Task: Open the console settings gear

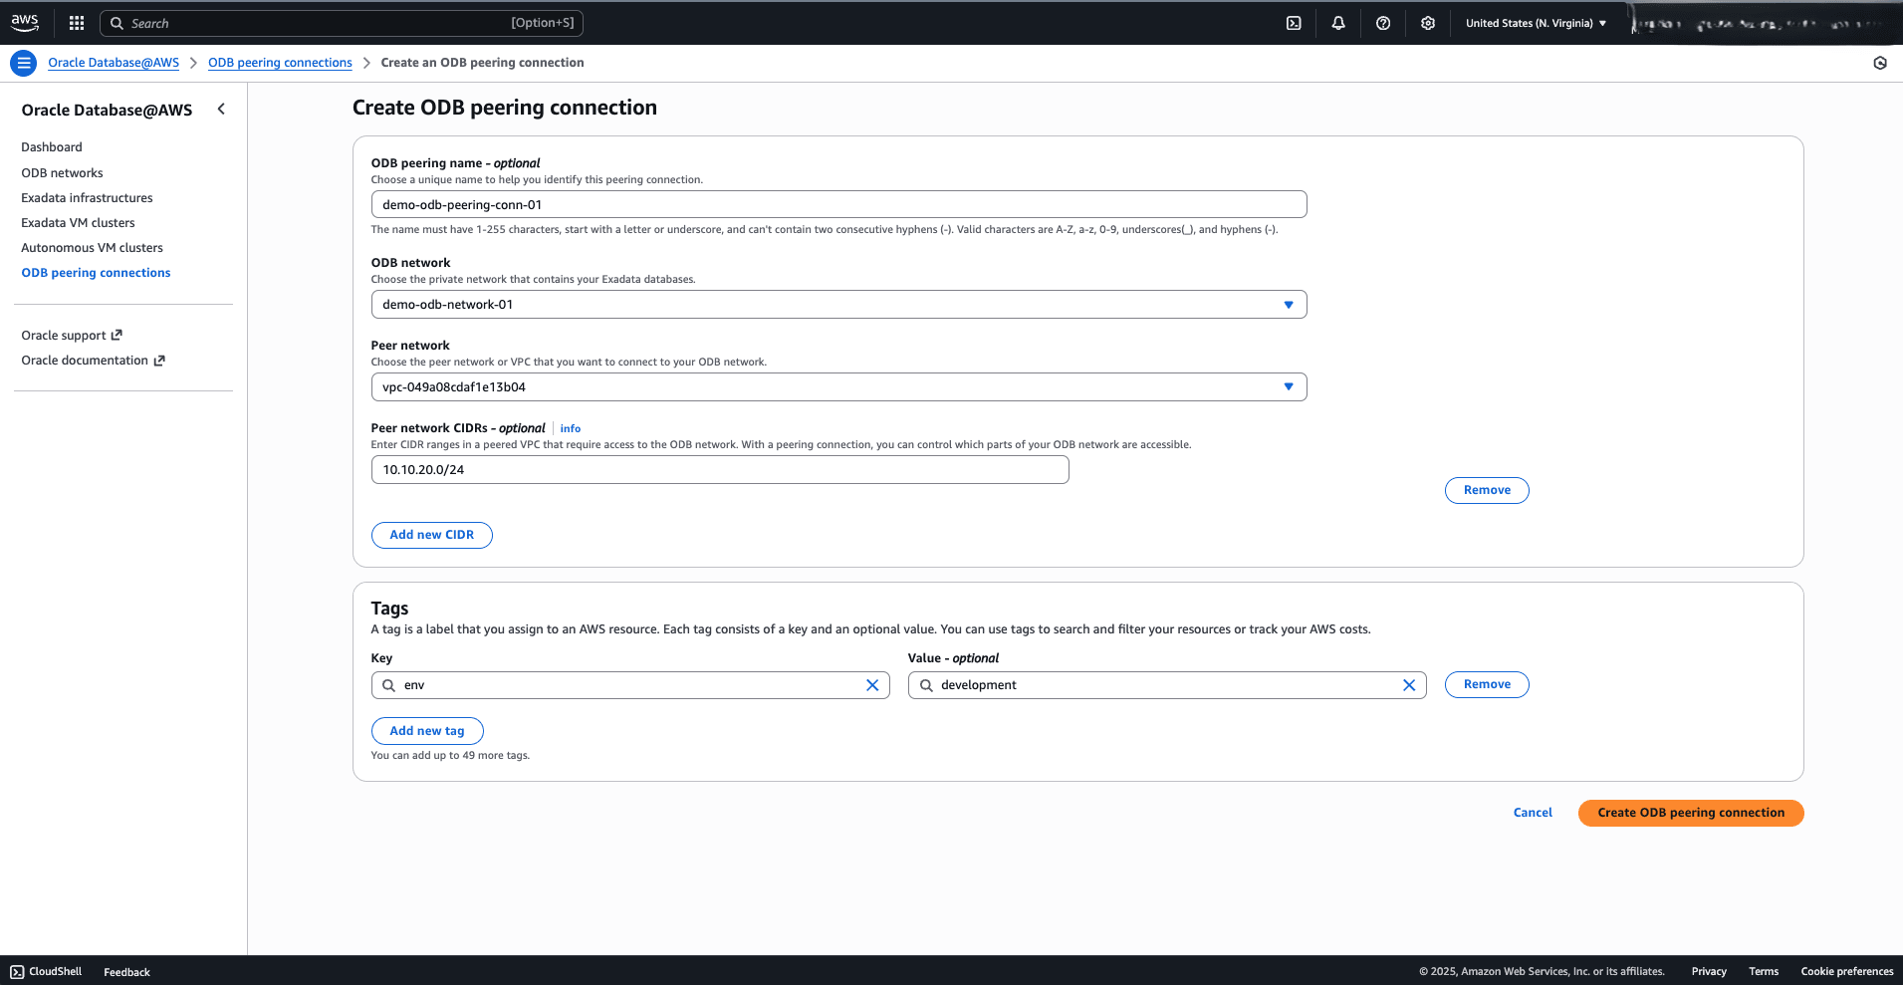Action: pos(1427,22)
